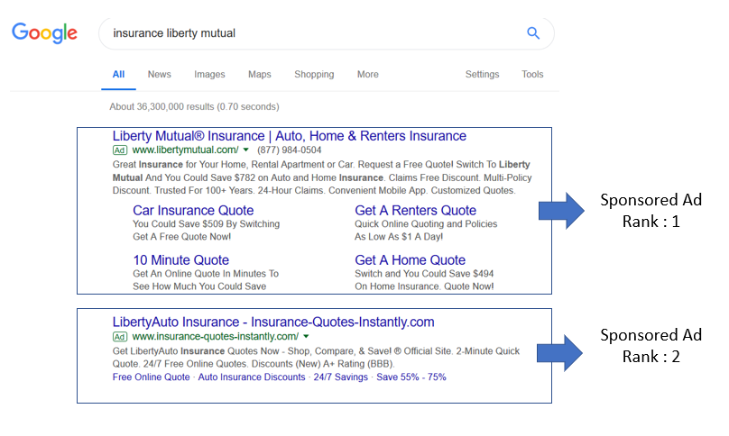The image size is (729, 436).
Task: Click the About 36,300,000 results text
Action: [x=194, y=107]
